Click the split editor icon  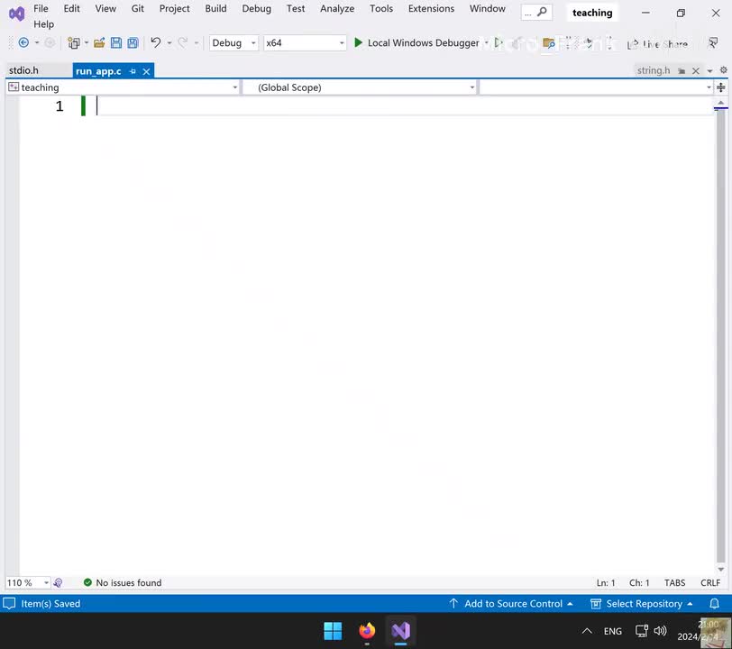[721, 87]
